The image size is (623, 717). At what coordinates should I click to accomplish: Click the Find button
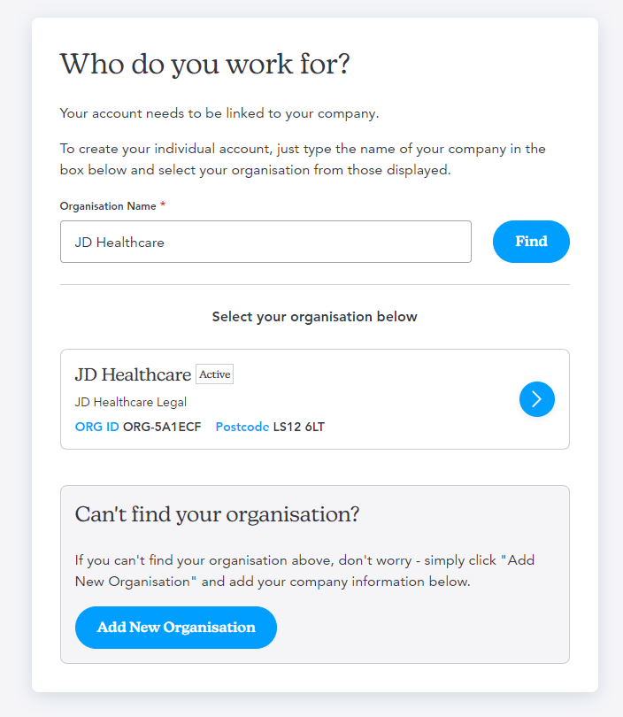coord(531,242)
